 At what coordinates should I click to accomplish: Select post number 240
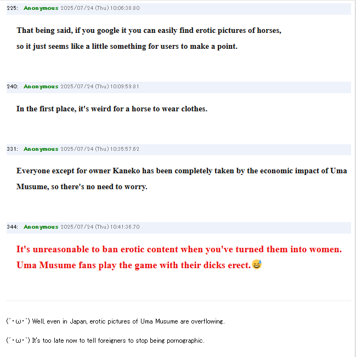pos(12,87)
